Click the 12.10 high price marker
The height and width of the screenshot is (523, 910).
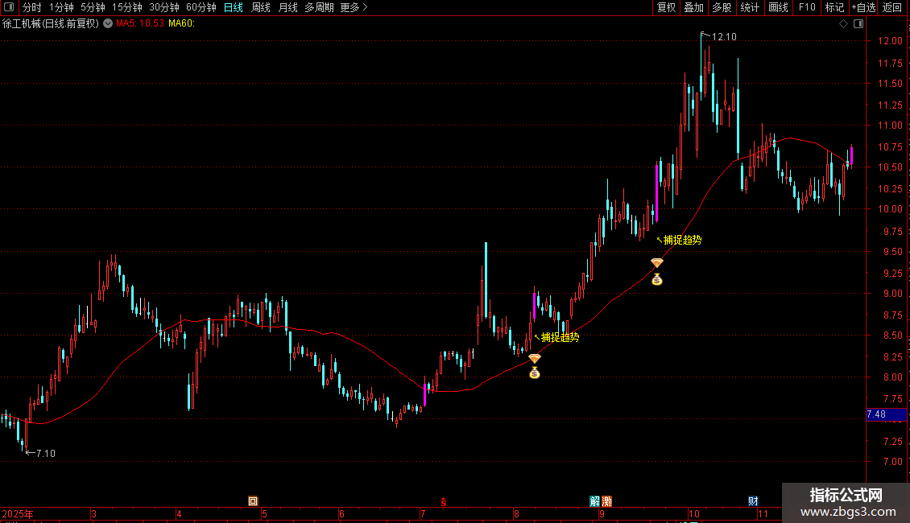[x=724, y=36]
